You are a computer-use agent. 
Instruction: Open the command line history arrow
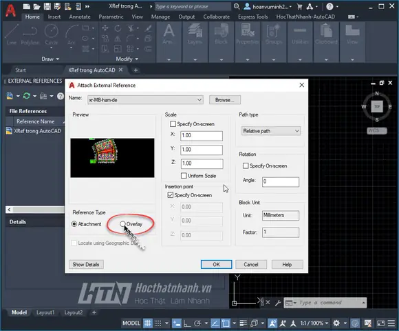click(364, 303)
